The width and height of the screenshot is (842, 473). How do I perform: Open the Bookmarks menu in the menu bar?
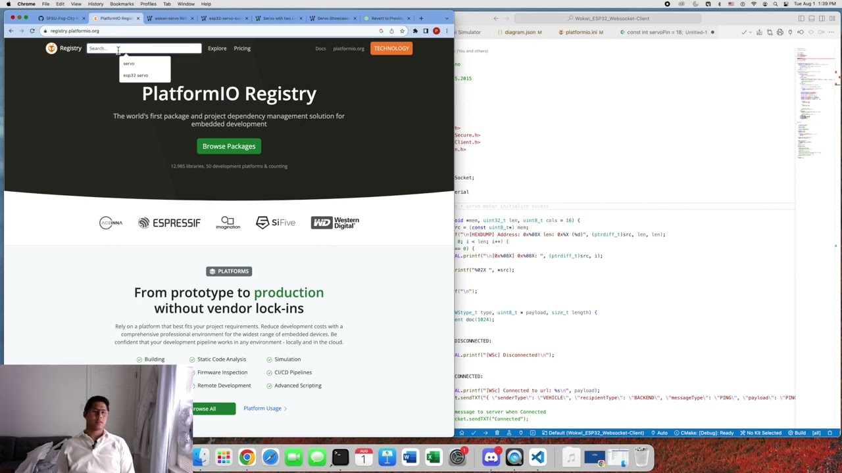tap(122, 4)
